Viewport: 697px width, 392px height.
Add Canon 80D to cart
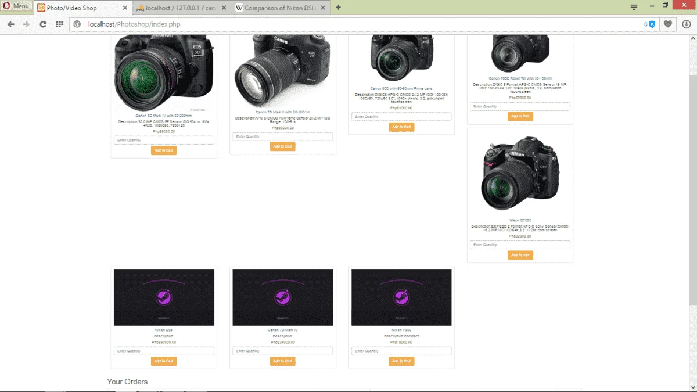click(x=401, y=127)
